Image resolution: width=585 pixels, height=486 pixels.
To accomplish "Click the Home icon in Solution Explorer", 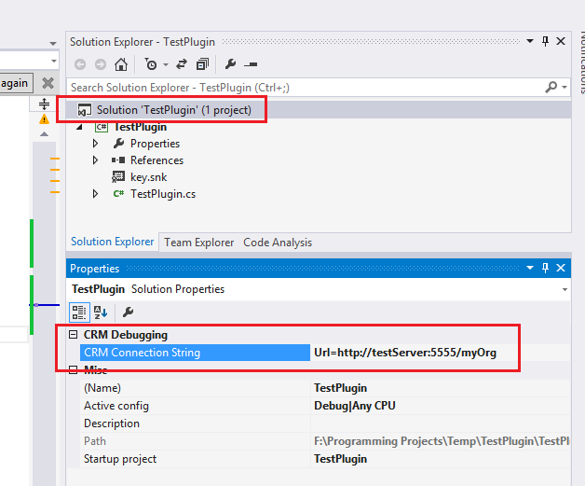I will [120, 64].
